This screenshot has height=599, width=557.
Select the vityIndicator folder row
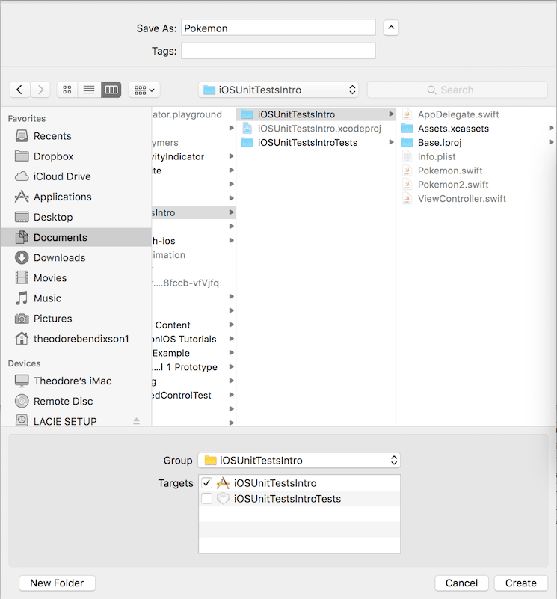pyautogui.click(x=194, y=156)
